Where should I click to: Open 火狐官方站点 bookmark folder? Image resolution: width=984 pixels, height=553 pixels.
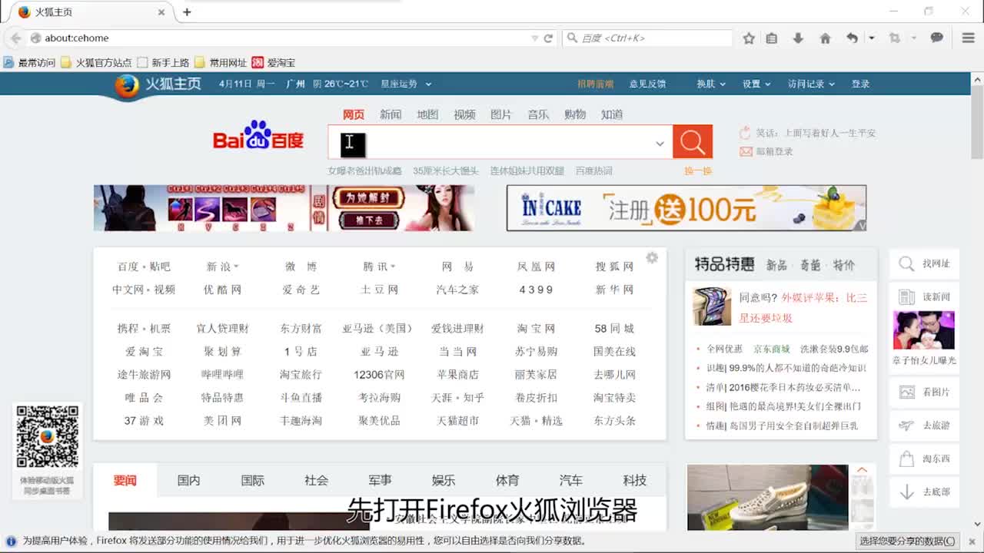96,62
